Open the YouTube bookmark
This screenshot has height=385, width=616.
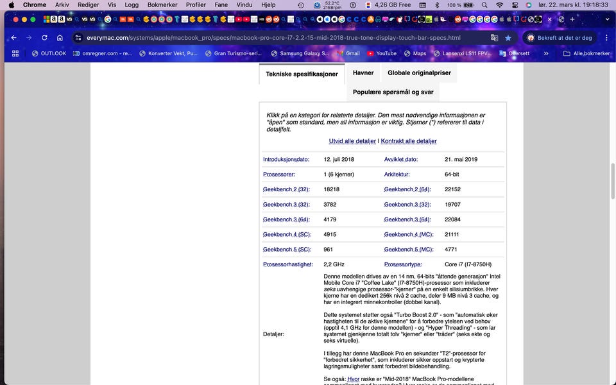pos(382,53)
